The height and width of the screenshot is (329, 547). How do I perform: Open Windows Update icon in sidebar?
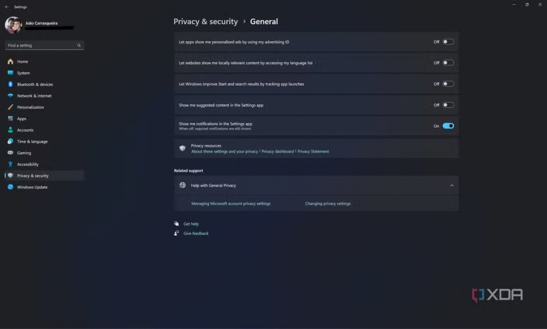click(10, 187)
